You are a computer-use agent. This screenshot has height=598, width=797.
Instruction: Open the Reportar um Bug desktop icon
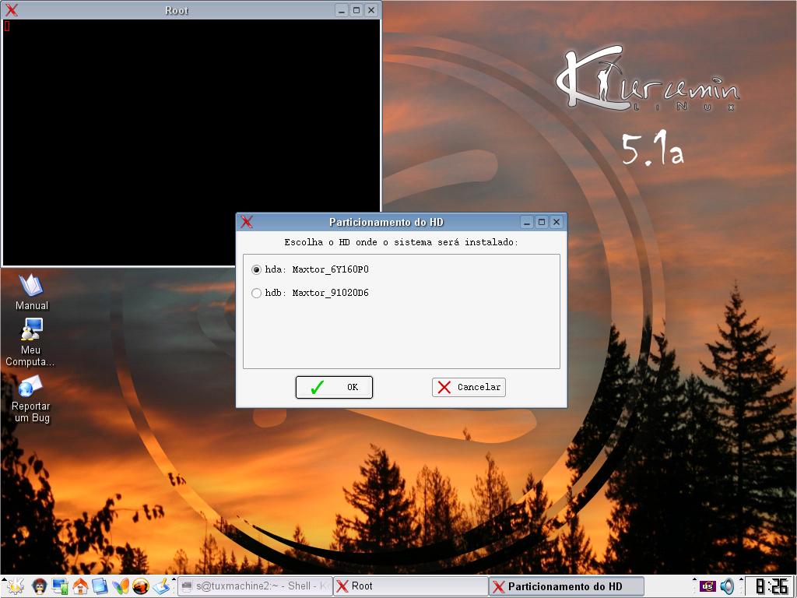click(30, 399)
